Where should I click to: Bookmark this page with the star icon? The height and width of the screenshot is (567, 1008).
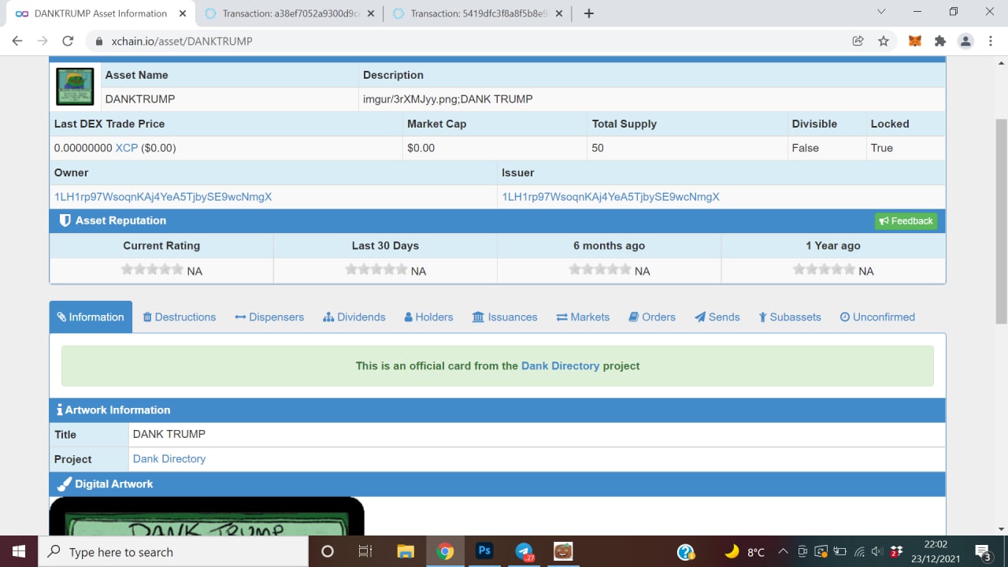coord(884,41)
